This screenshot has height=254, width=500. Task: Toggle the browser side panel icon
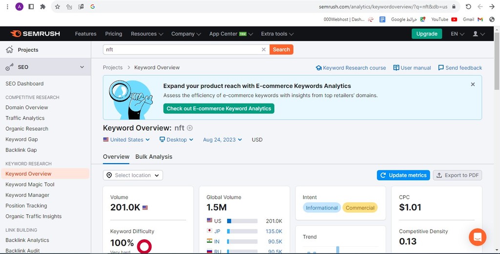tap(31, 6)
